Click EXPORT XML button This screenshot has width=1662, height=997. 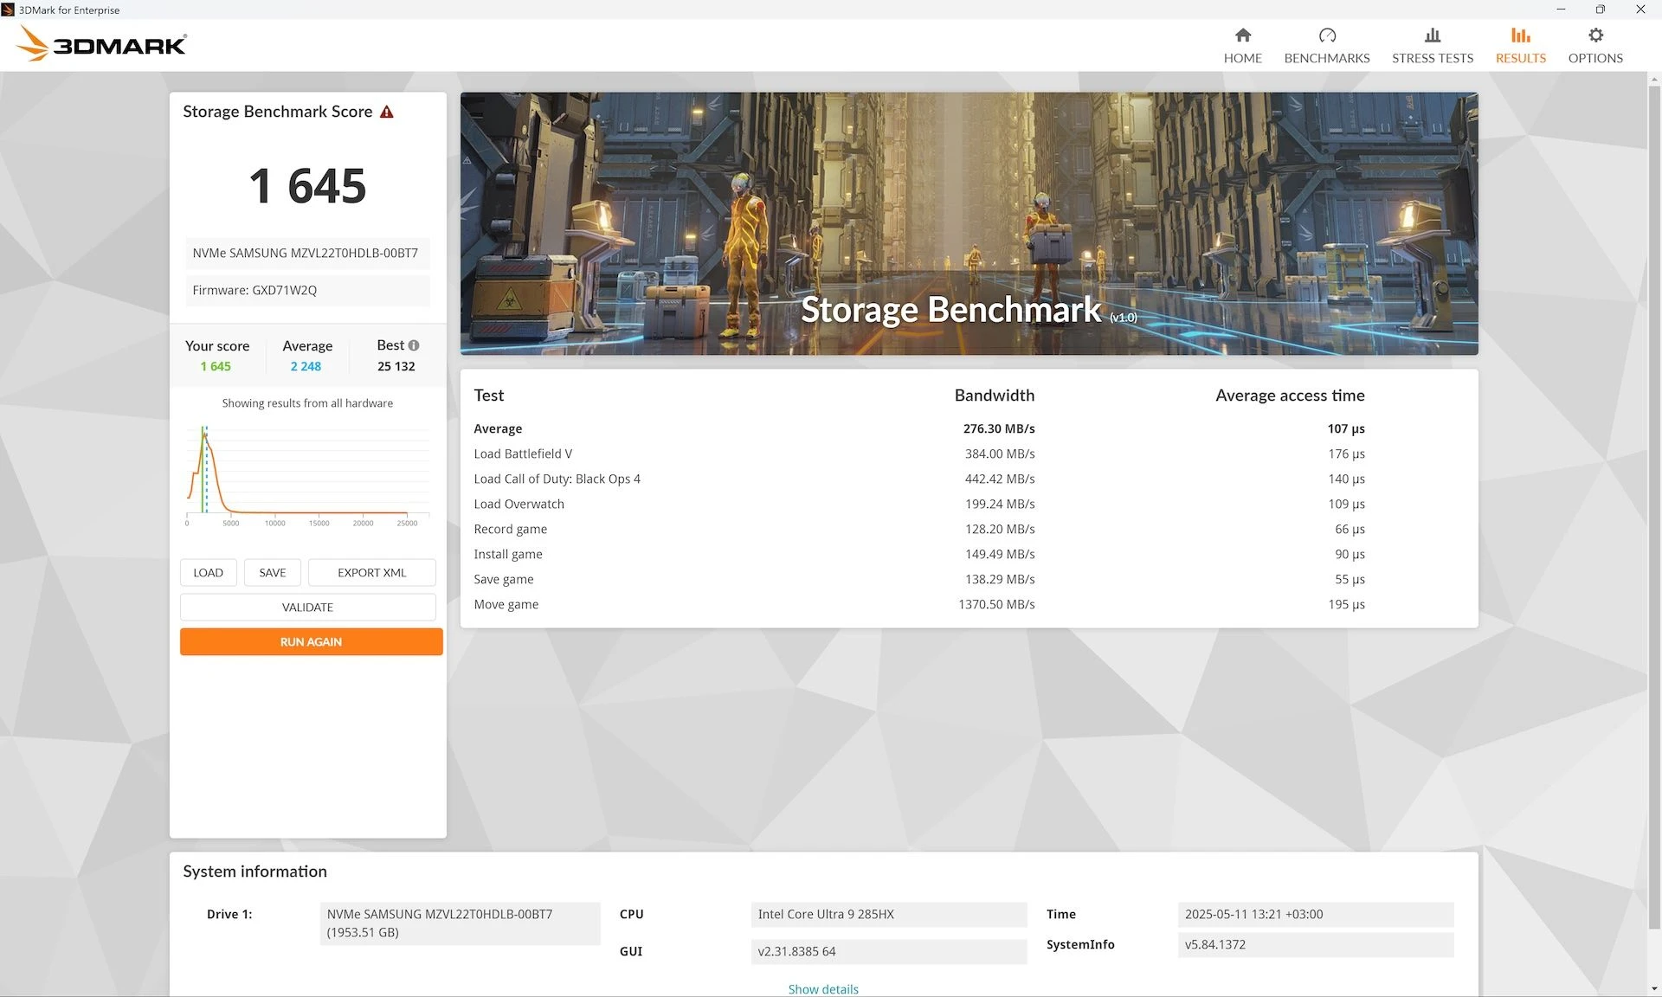click(x=371, y=572)
